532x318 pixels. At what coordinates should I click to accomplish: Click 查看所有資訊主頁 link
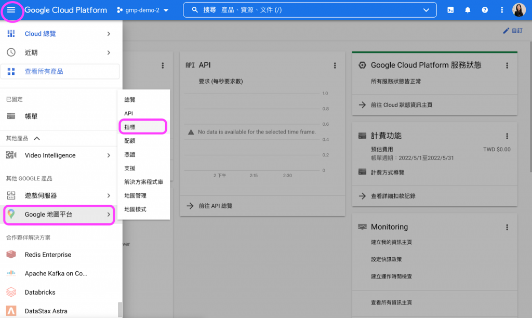[x=391, y=302]
